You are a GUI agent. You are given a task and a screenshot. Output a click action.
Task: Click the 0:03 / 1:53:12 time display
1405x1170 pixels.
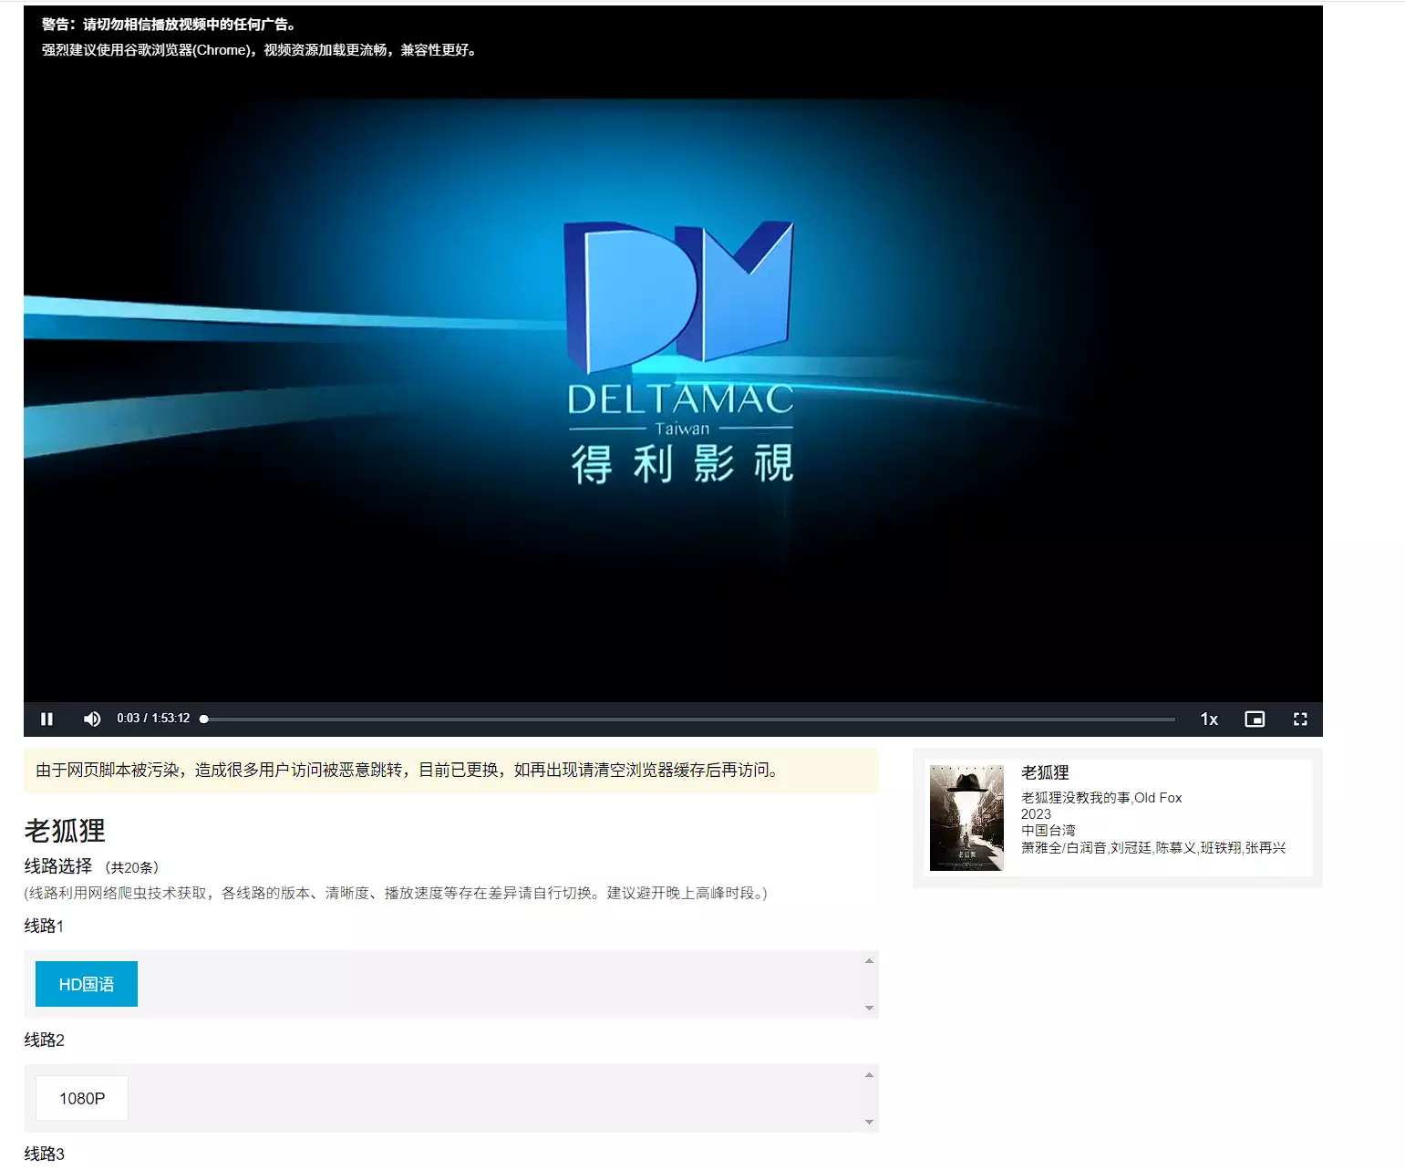[x=153, y=719]
